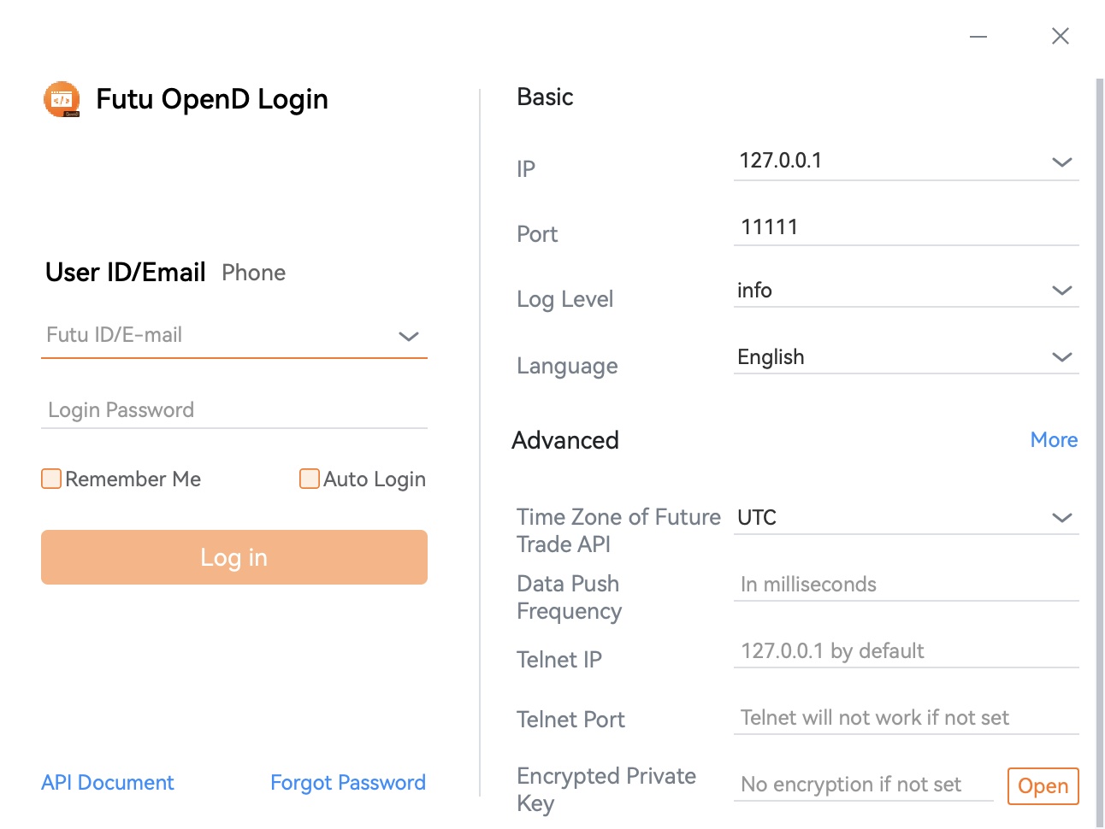The height and width of the screenshot is (829, 1105).
Task: Enable the Remember Me checkbox
Action: point(51,479)
